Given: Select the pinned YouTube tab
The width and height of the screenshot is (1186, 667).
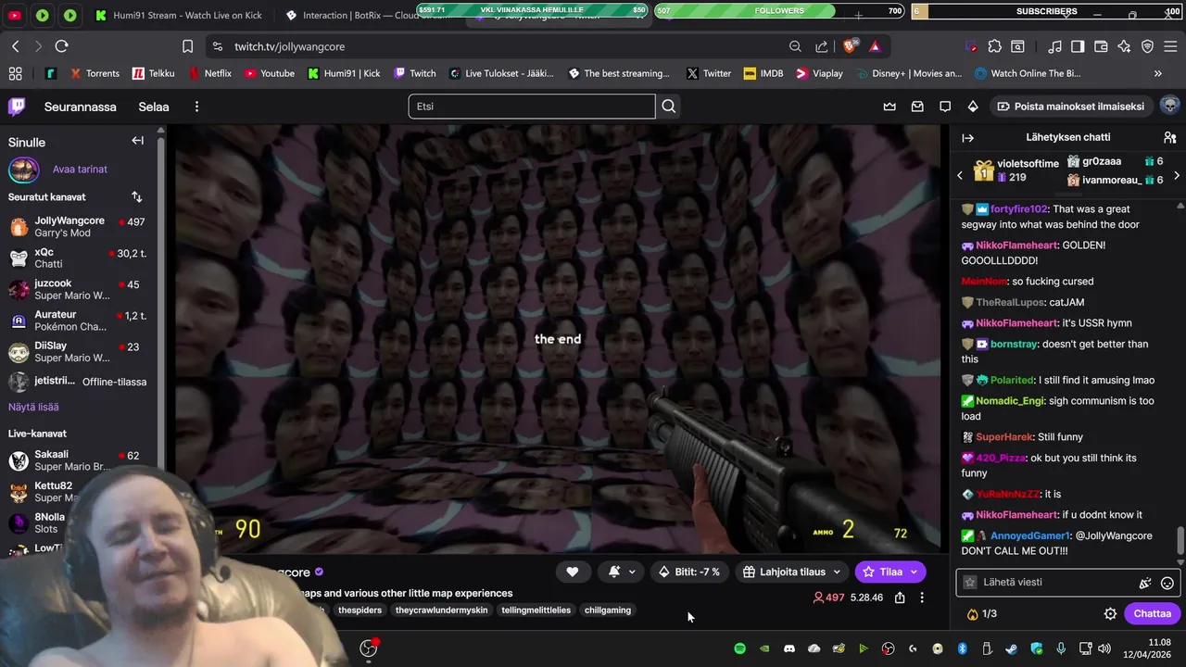Looking at the screenshot, I should [15, 16].
